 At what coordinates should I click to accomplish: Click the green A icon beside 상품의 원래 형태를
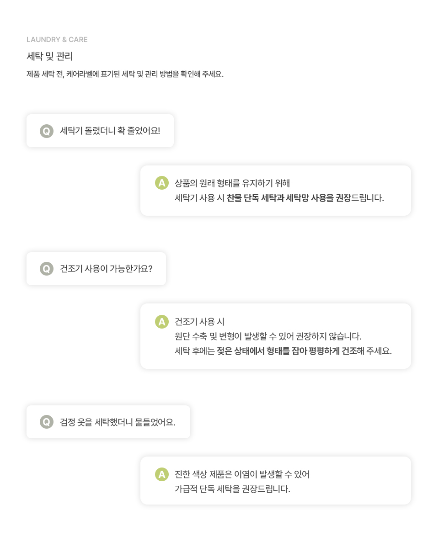[x=161, y=183]
